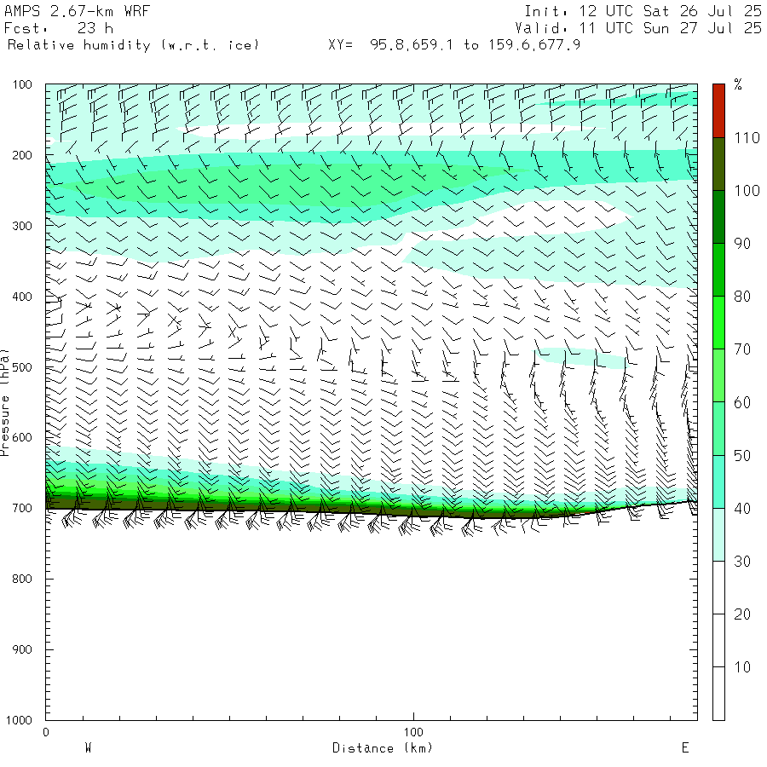Click the colorbar label "10"
The image size is (767, 767).
742,666
